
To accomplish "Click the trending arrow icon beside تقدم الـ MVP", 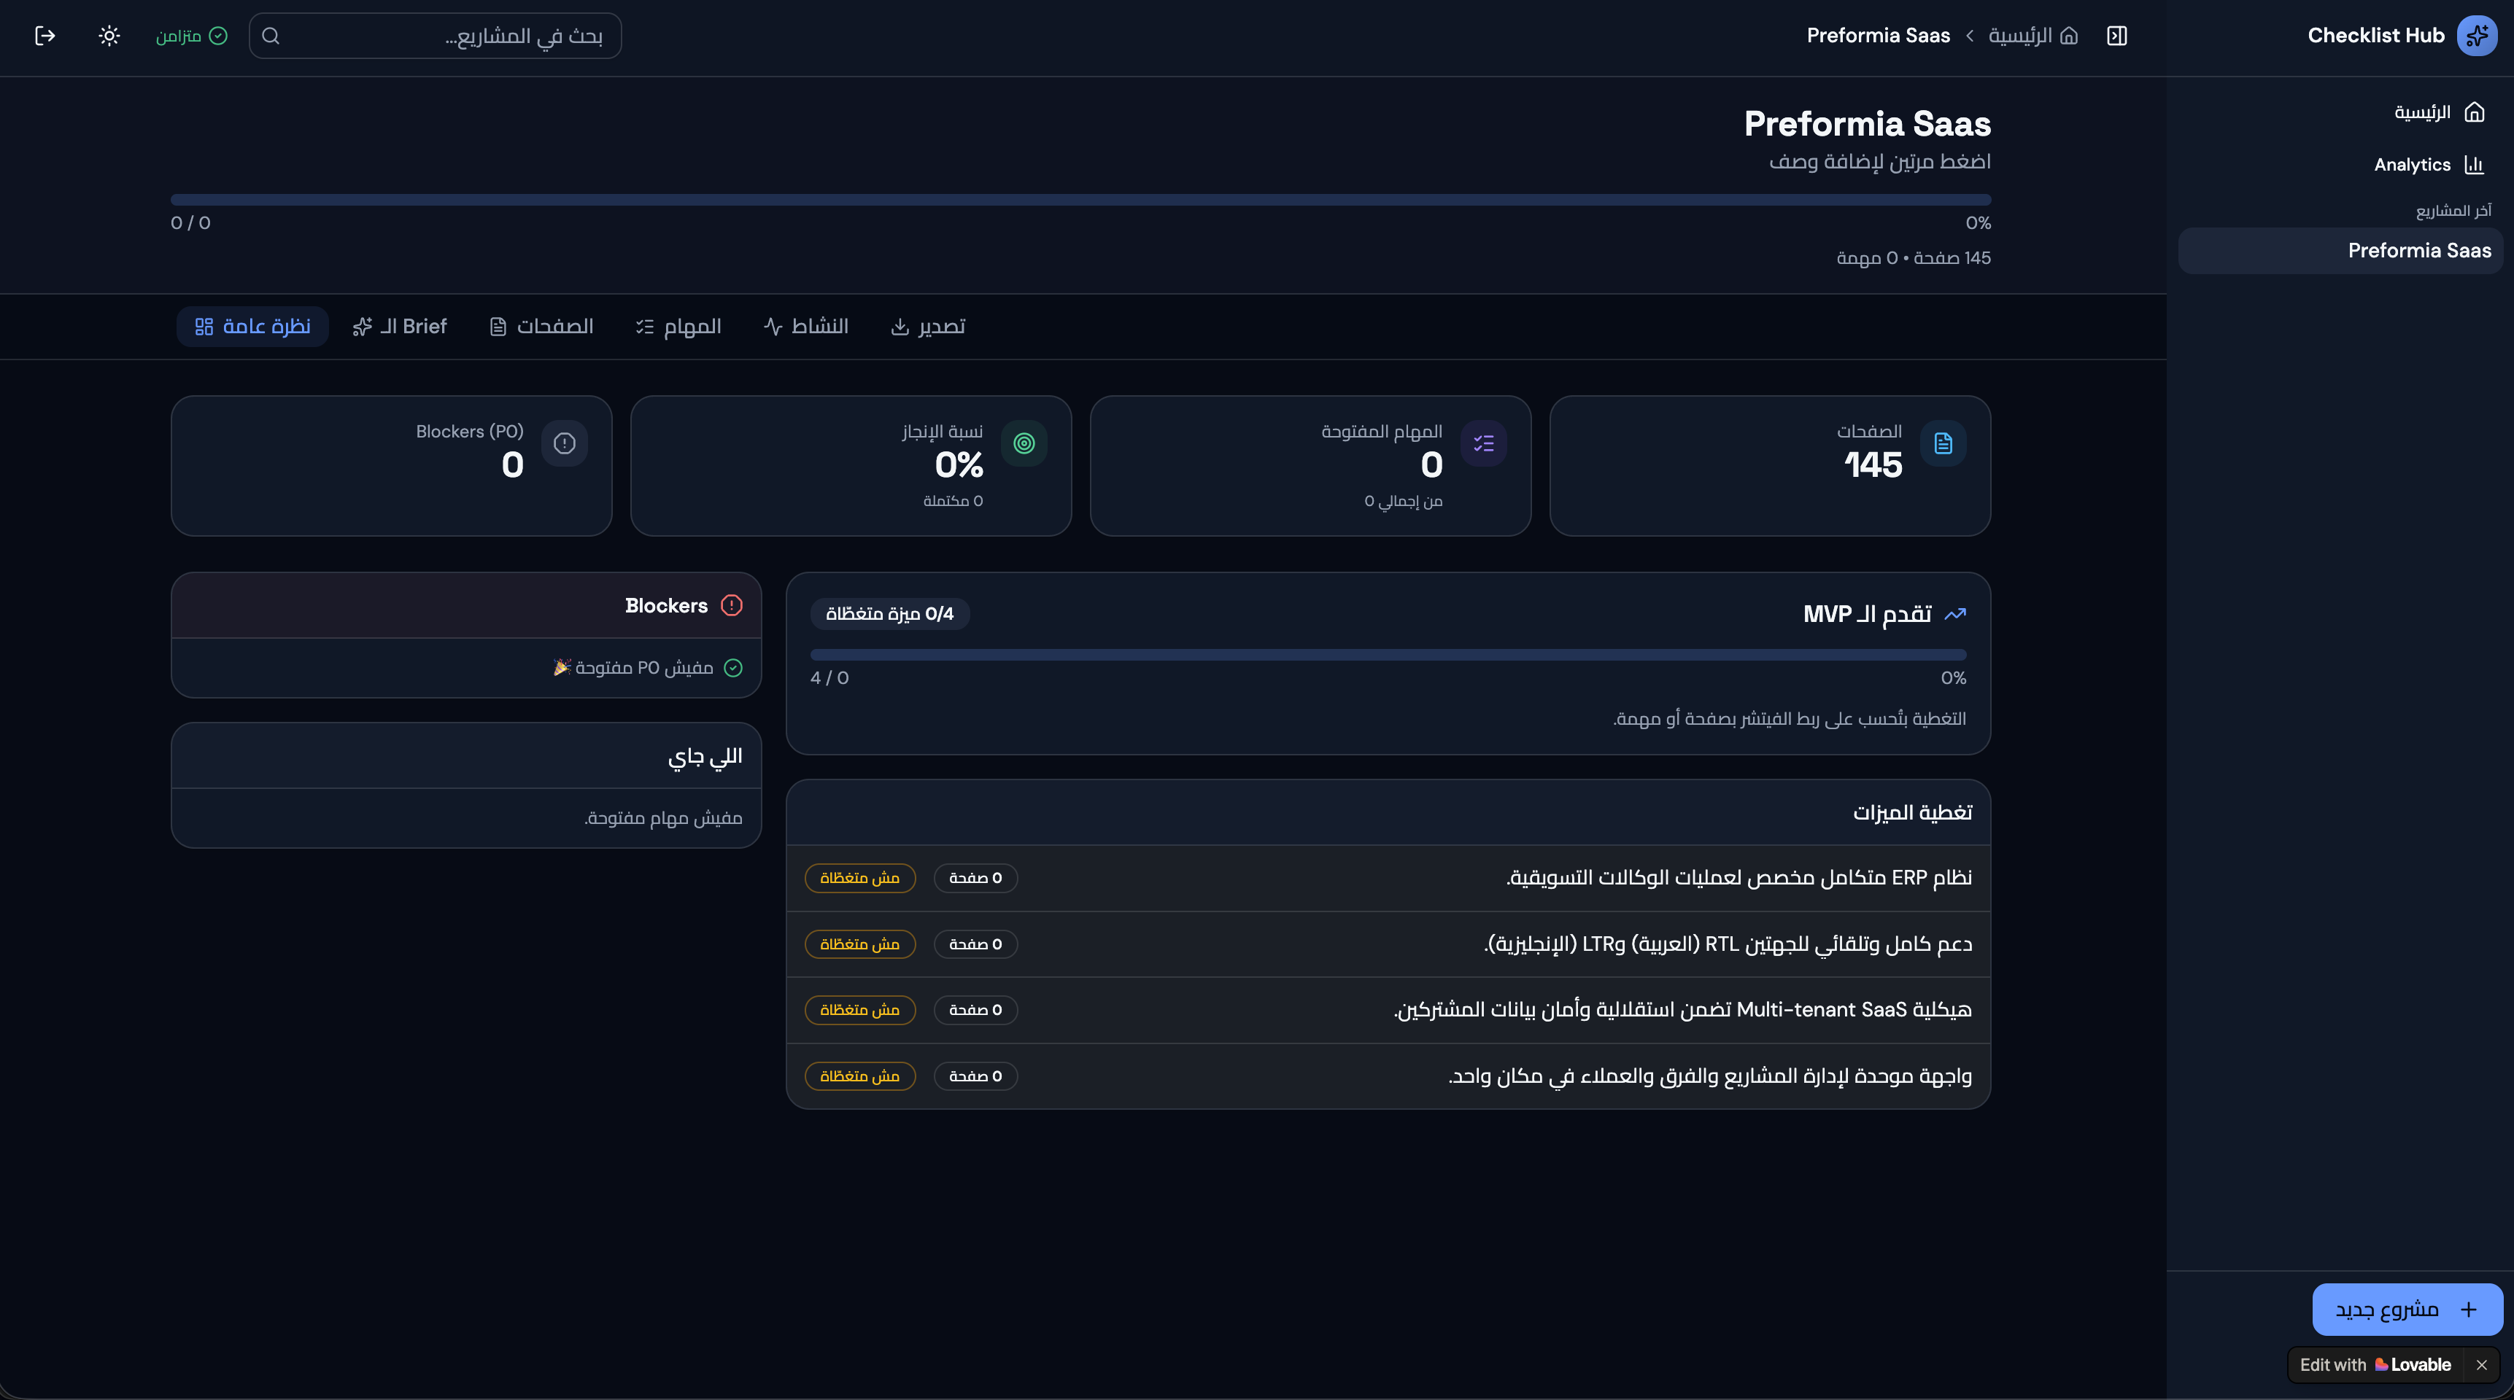I will pos(1954,615).
